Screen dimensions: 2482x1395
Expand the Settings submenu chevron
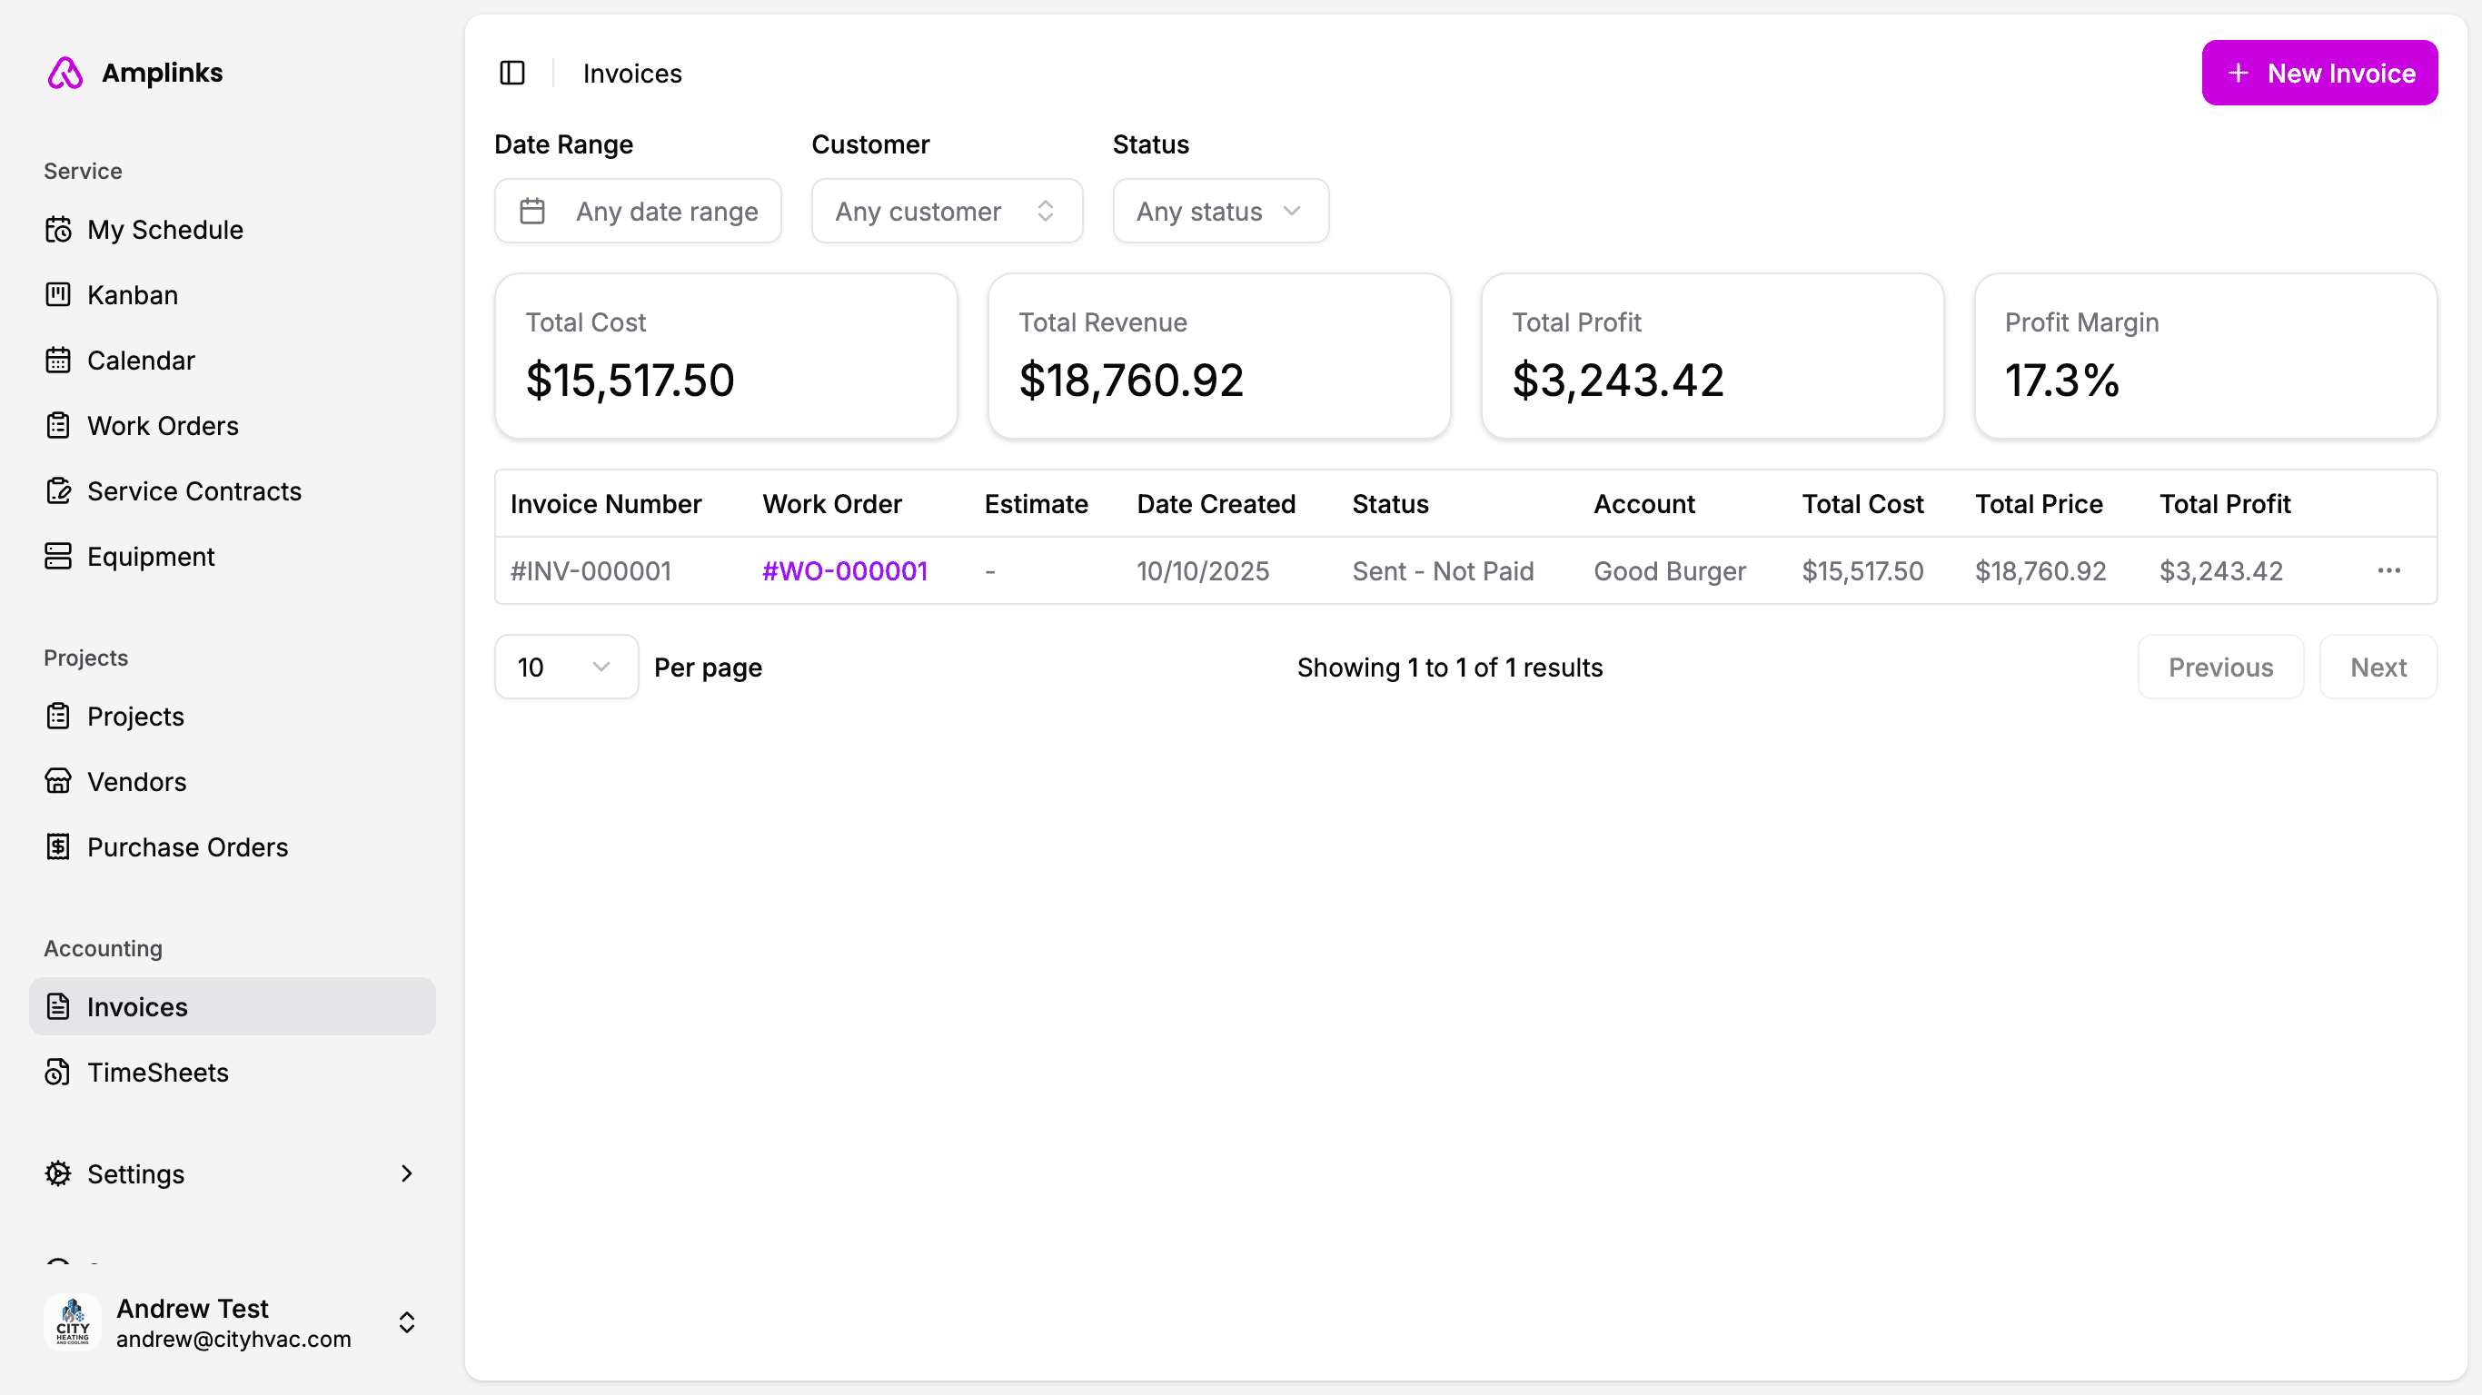pos(407,1173)
